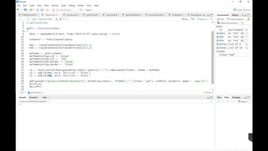The height and width of the screenshot is (151, 268).
Task: Maximize the Console pane
Action: [x=211, y=97]
